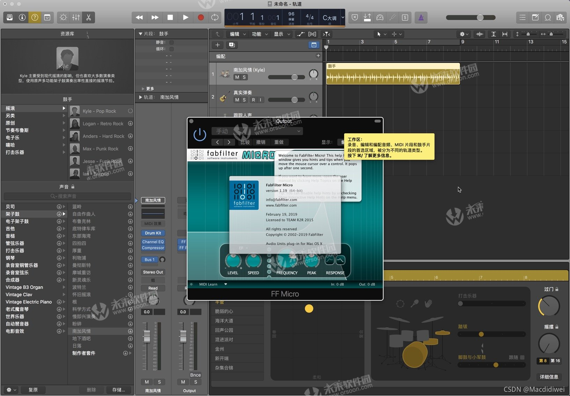
Task: Open the Editors scissors icon
Action: point(89,17)
